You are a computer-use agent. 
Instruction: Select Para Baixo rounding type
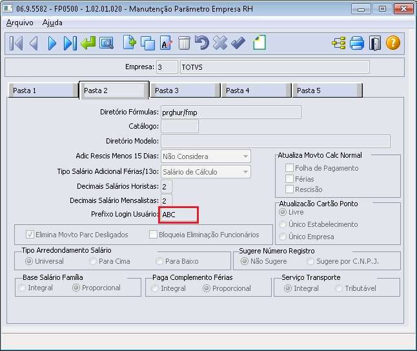point(159,261)
